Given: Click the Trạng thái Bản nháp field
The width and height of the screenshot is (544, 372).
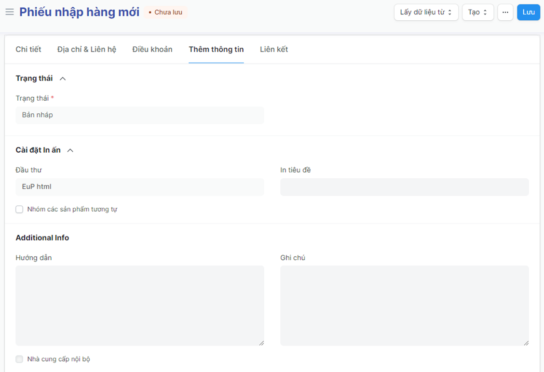Looking at the screenshot, I should point(140,115).
